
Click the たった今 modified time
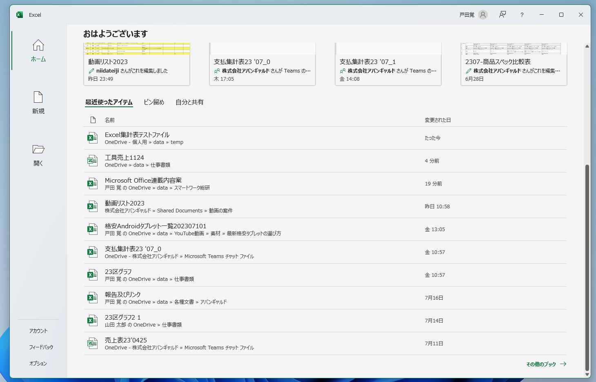click(x=432, y=138)
